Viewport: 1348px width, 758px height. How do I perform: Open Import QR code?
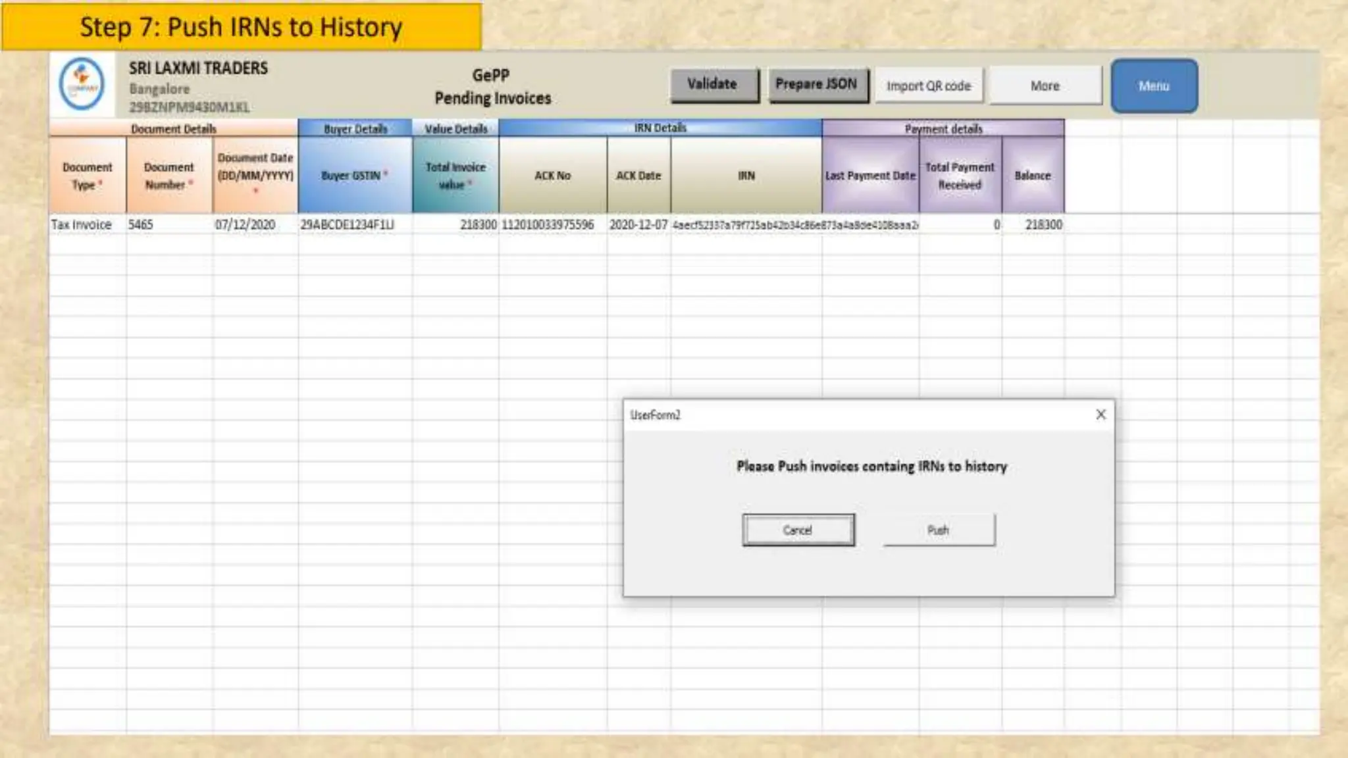(928, 86)
